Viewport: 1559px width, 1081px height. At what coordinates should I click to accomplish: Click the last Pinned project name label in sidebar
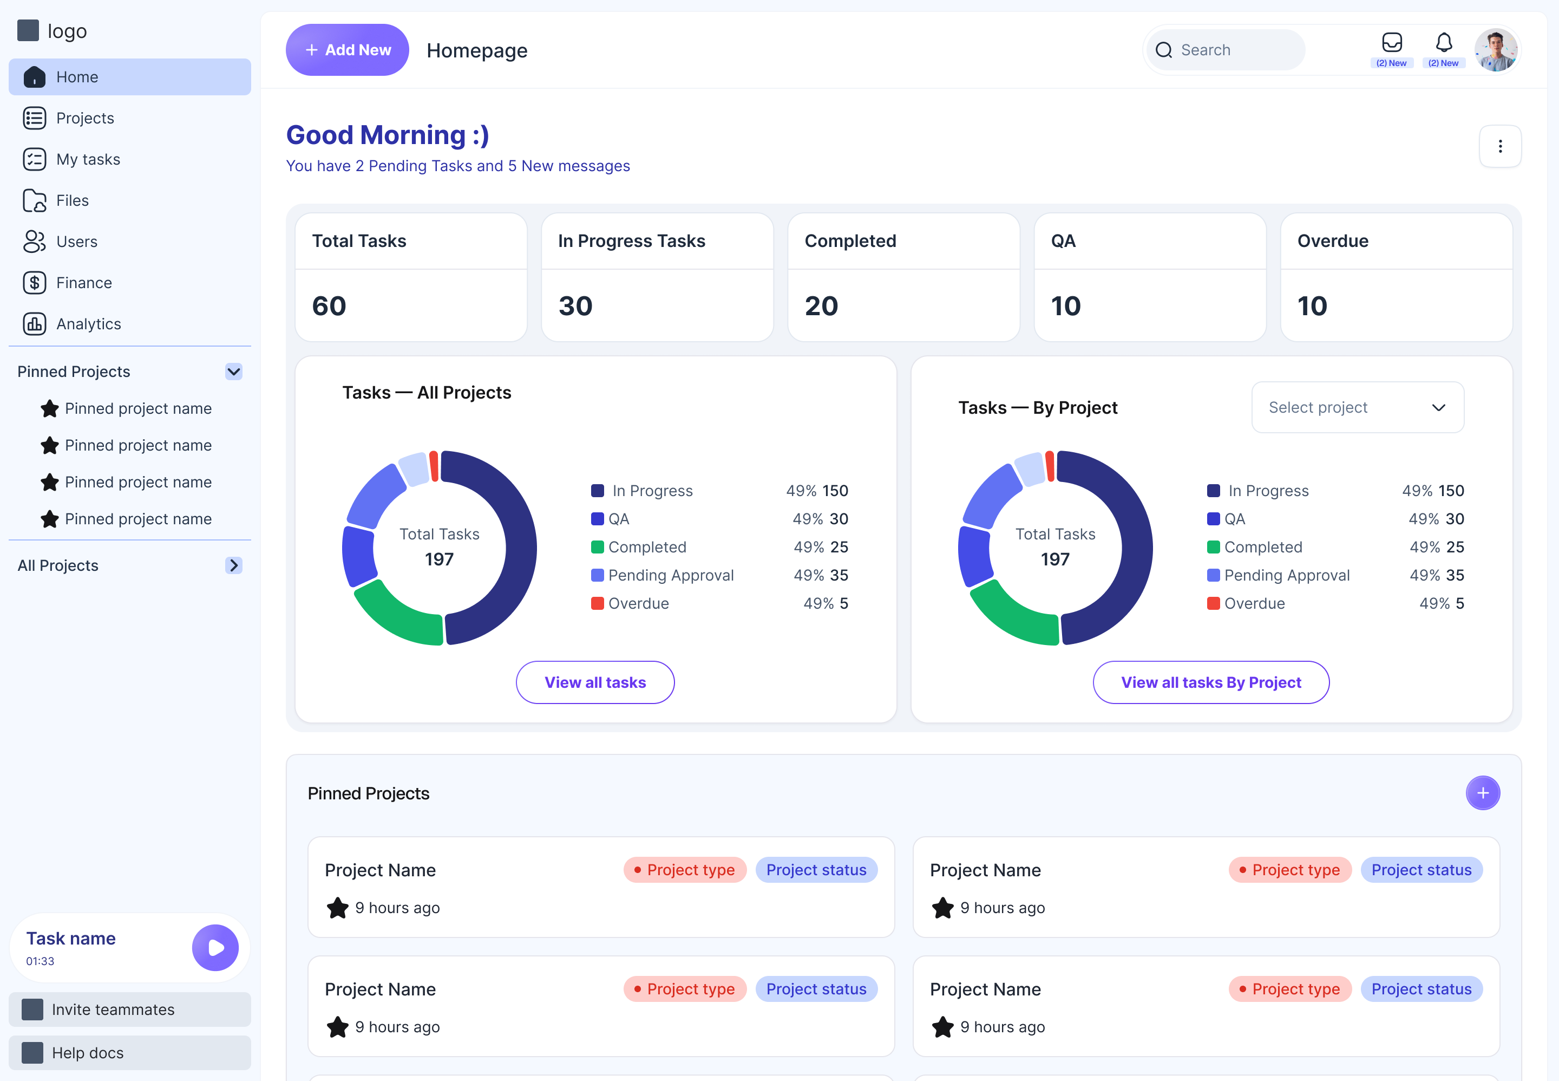[x=138, y=519]
